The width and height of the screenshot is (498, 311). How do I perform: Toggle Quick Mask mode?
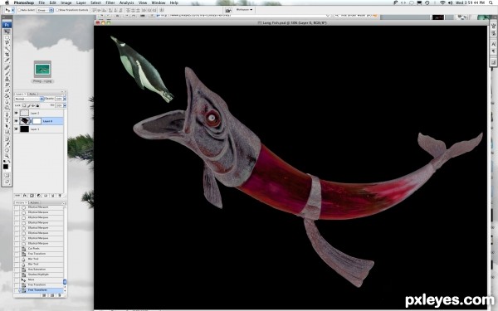pos(7,175)
